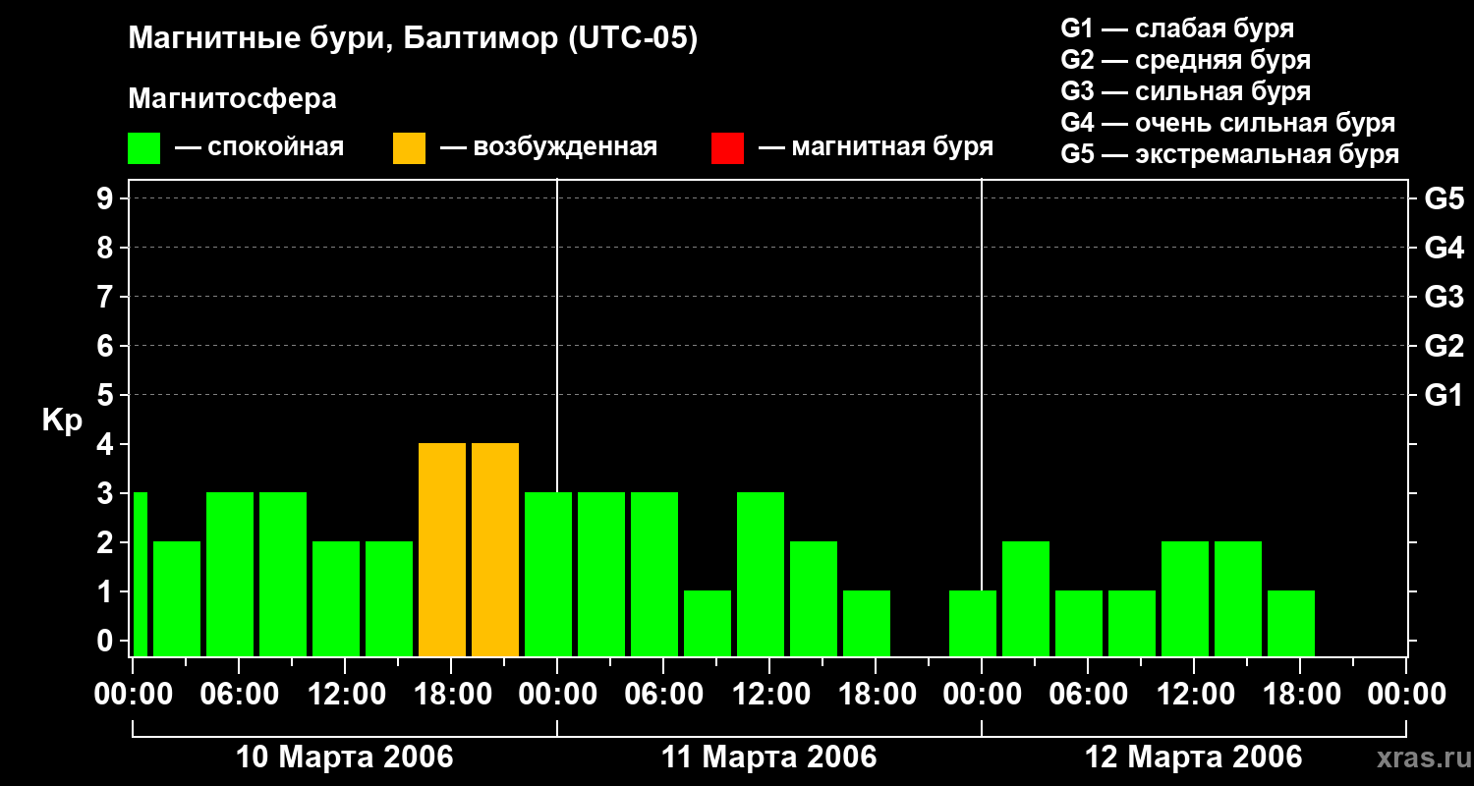Click the '— магнитная буря' legend label

point(876,147)
